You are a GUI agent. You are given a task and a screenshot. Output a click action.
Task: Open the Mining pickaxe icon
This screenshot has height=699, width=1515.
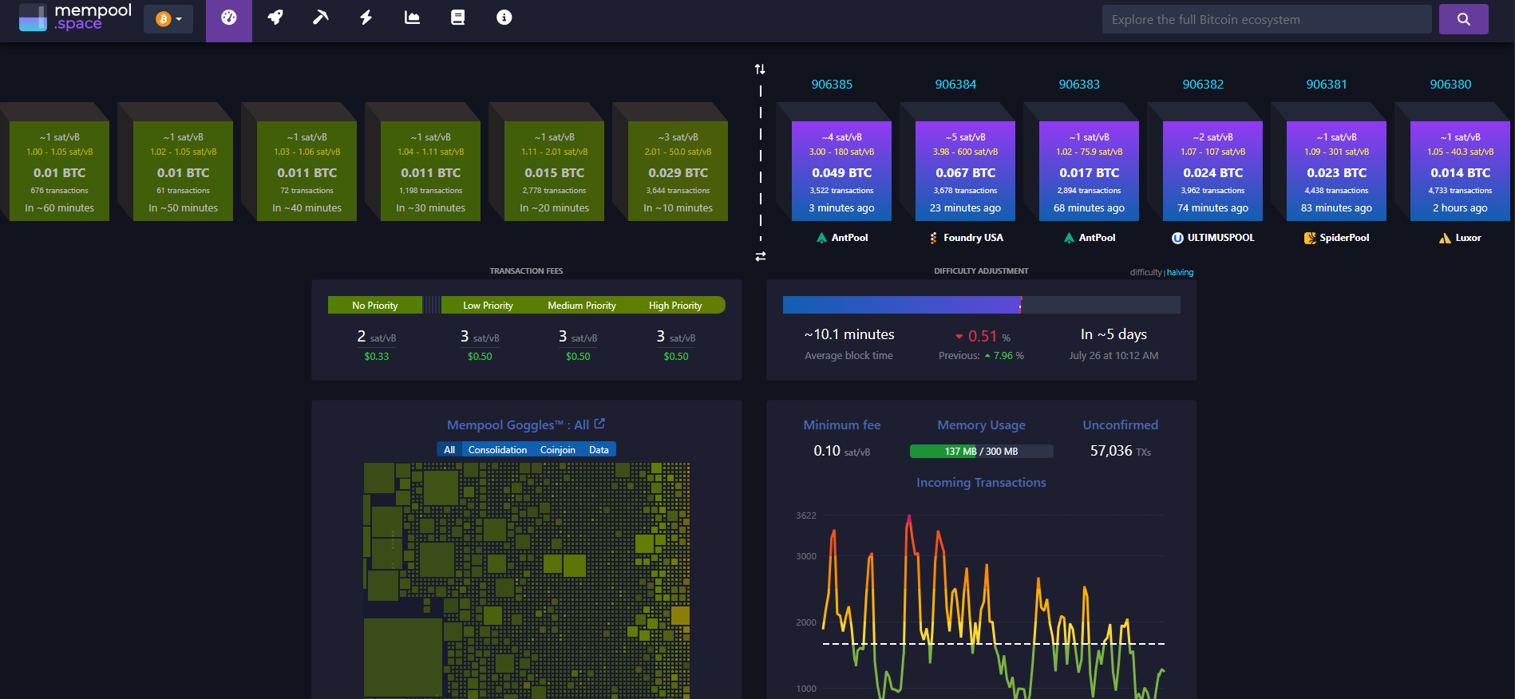[321, 18]
